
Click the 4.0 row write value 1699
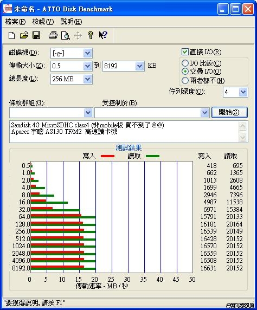(210, 187)
